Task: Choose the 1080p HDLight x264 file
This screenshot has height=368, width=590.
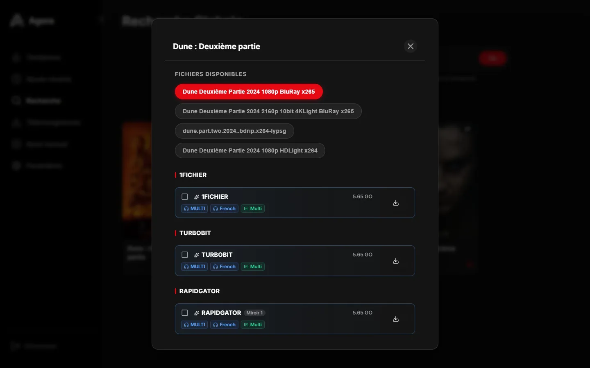Action: pos(250,150)
